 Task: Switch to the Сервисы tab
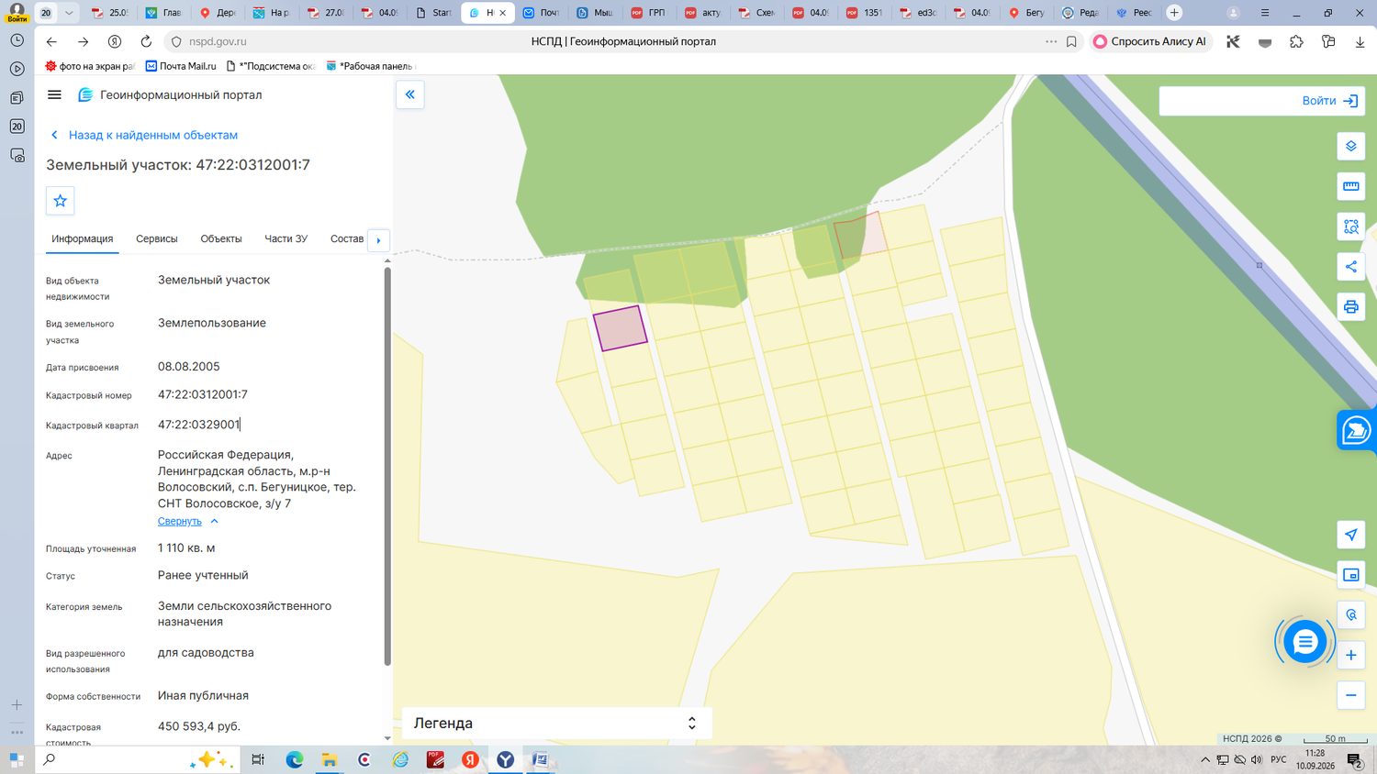point(157,238)
